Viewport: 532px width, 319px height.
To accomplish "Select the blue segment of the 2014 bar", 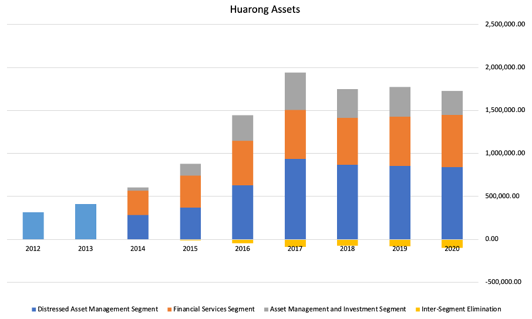I will click(138, 227).
